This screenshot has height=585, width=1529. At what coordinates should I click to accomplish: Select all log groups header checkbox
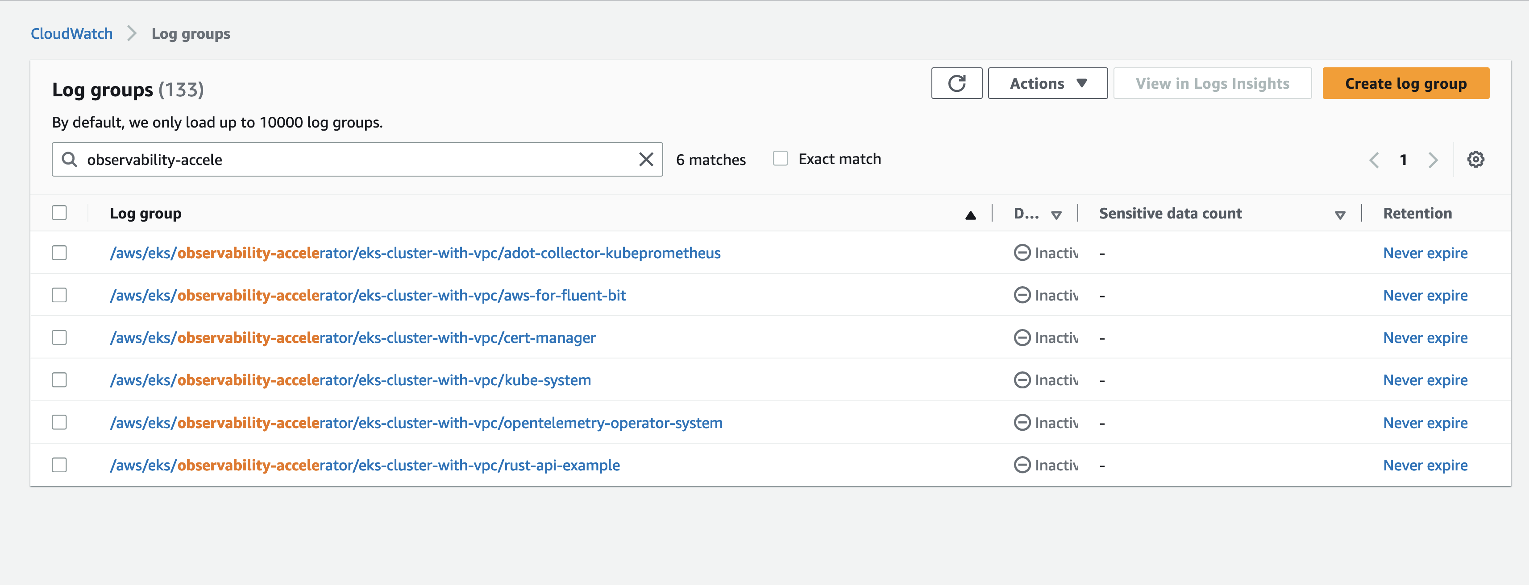tap(59, 213)
